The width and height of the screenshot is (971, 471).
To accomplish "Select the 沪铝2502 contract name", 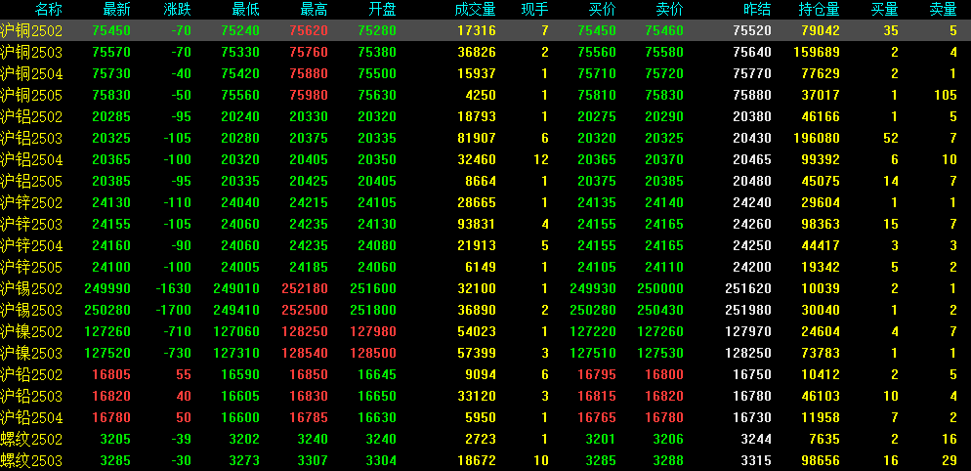I will [x=31, y=117].
